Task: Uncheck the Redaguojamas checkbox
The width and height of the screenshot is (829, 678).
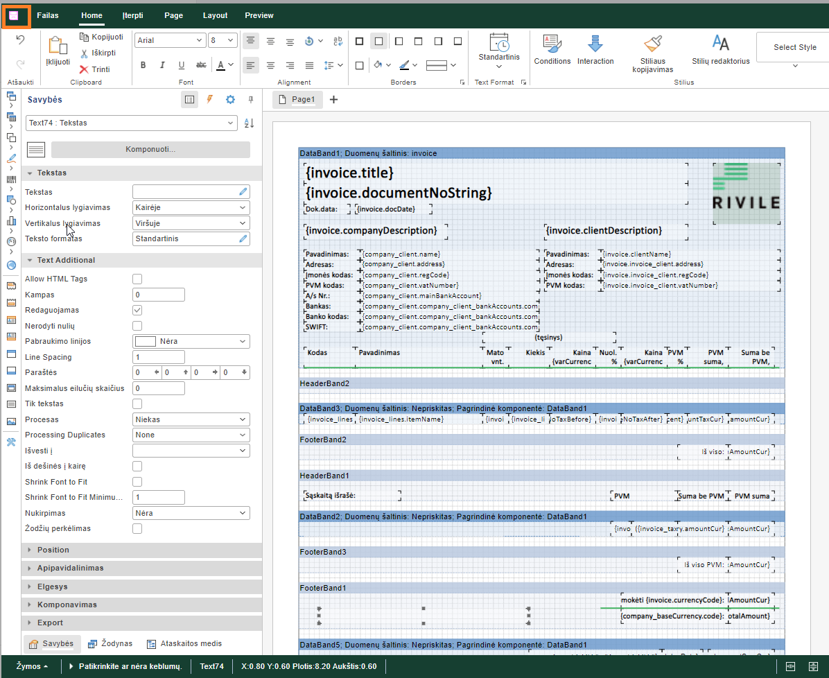Action: (x=137, y=310)
